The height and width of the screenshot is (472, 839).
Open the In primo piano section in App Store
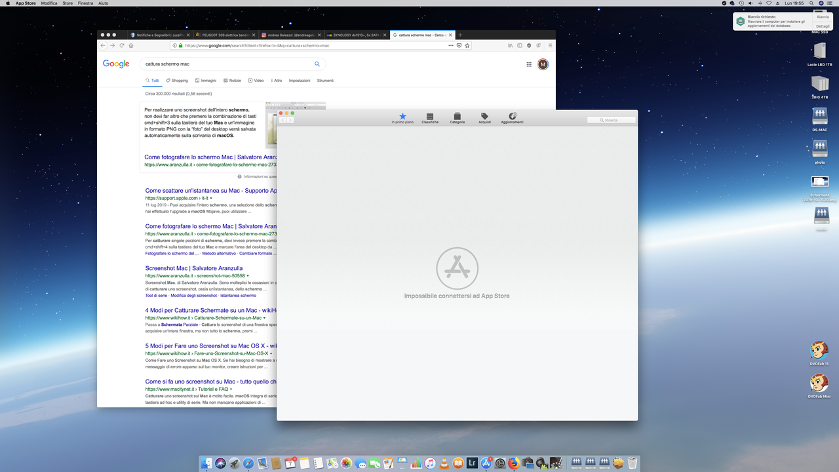[x=402, y=118]
